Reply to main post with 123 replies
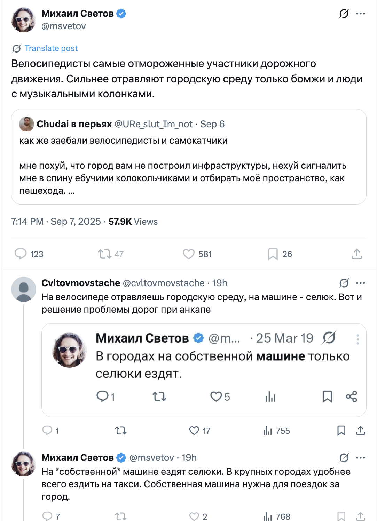The width and height of the screenshot is (385, 521). click(x=21, y=254)
